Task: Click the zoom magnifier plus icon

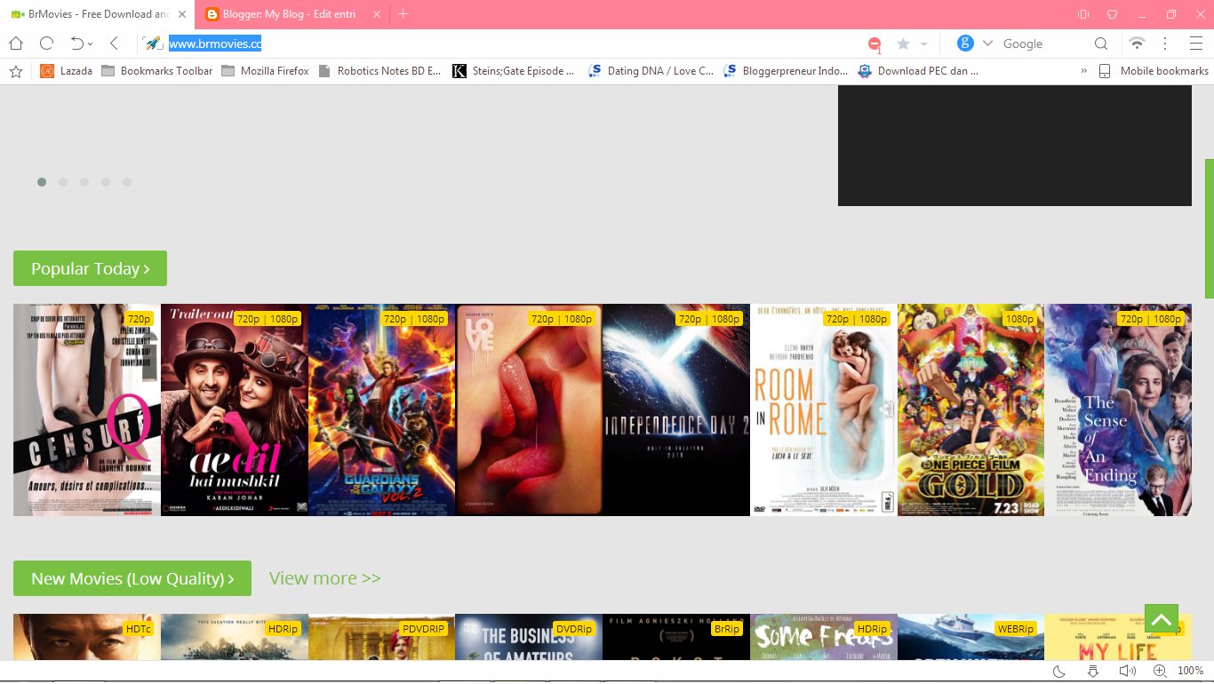Action: (x=1160, y=671)
